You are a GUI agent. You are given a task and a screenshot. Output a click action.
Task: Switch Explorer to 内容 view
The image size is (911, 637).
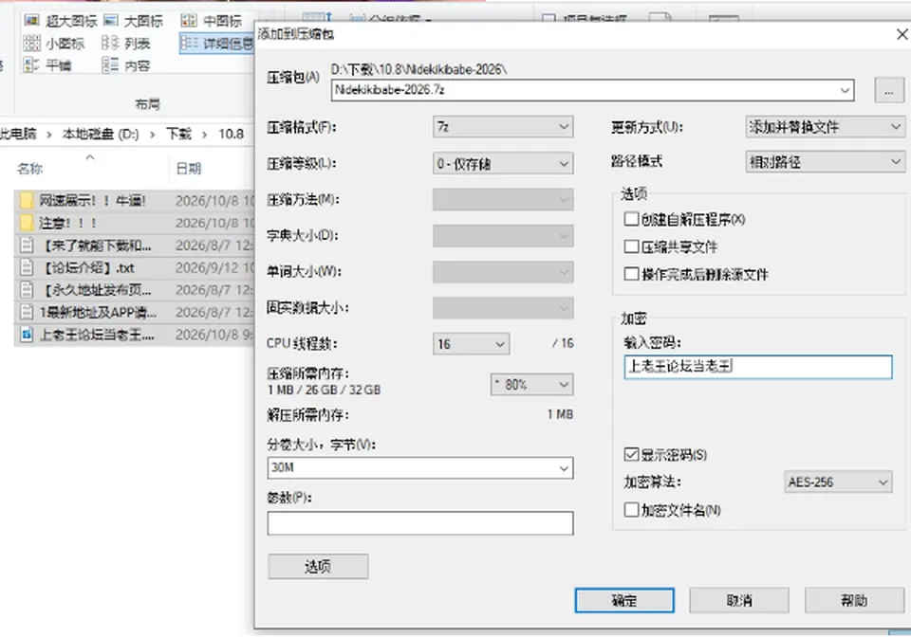(126, 65)
